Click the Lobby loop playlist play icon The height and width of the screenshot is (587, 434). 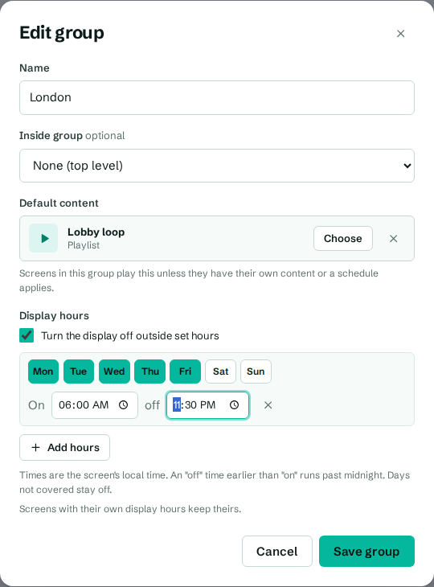point(43,238)
